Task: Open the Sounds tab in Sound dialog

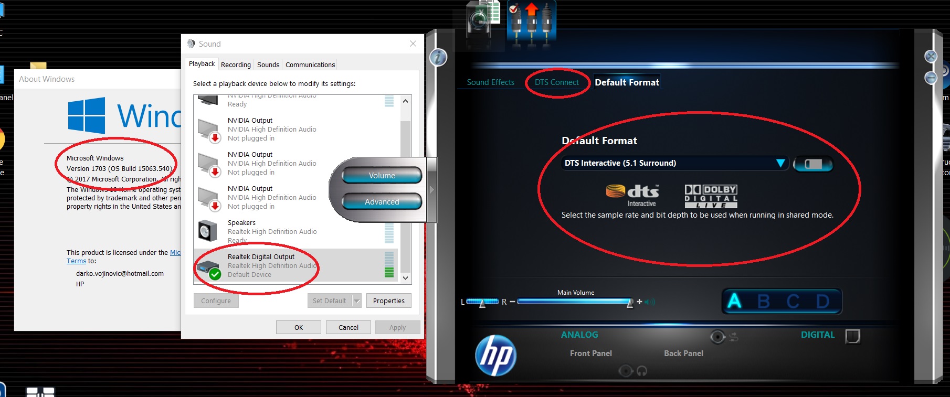Action: [268, 65]
